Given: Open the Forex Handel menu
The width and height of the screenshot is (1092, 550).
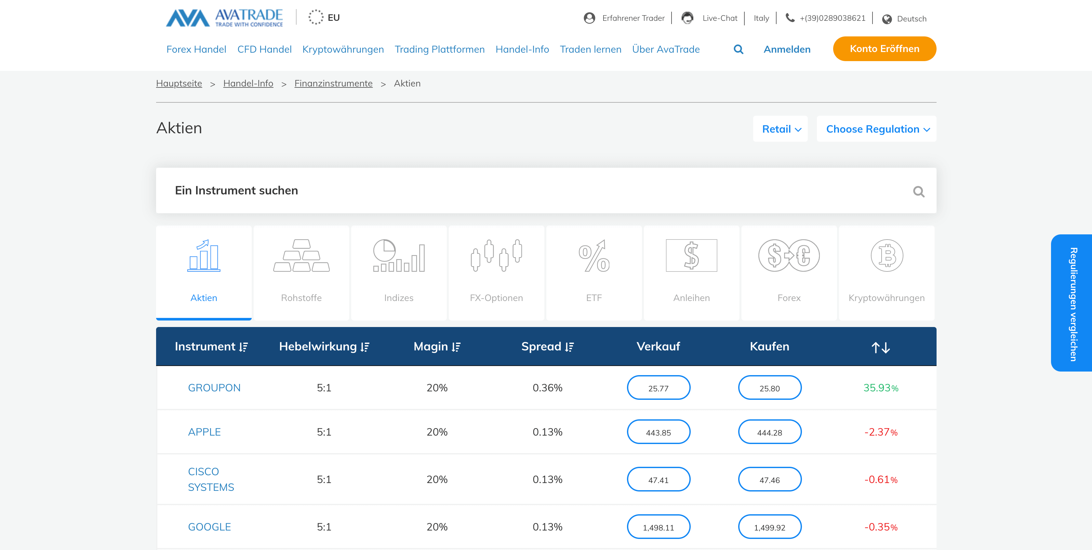Looking at the screenshot, I should (x=196, y=49).
